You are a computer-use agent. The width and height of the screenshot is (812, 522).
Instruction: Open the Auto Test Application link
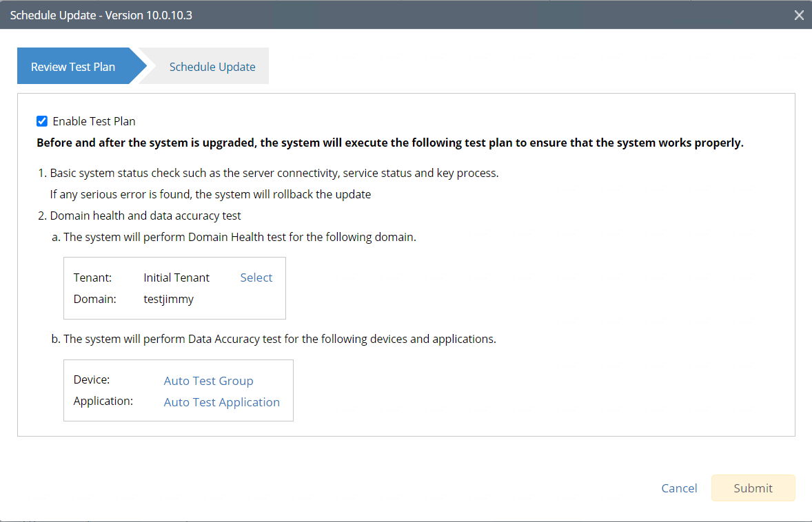click(x=221, y=402)
